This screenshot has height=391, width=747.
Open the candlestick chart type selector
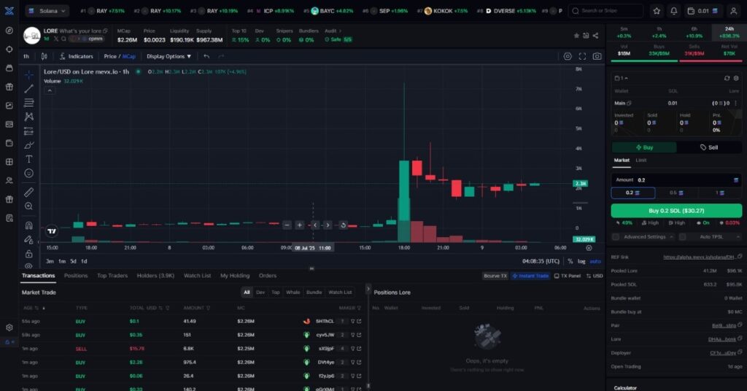pyautogui.click(x=44, y=56)
